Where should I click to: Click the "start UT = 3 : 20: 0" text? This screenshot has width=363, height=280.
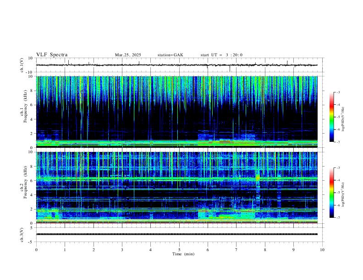221,55
